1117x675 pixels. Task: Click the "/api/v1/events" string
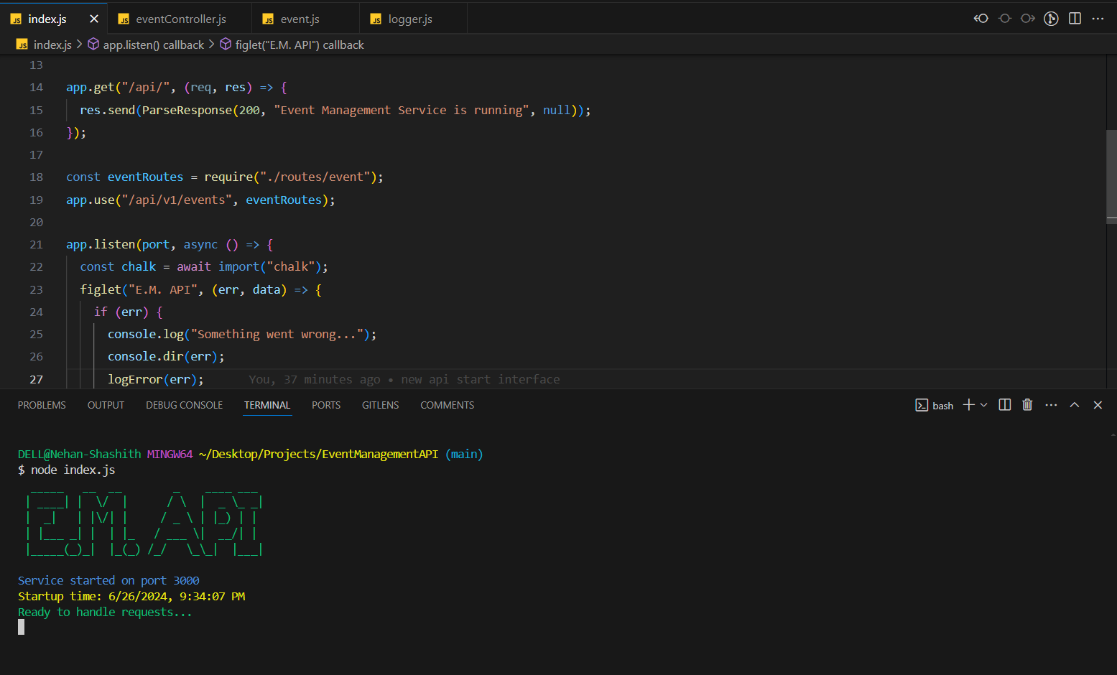tap(177, 200)
